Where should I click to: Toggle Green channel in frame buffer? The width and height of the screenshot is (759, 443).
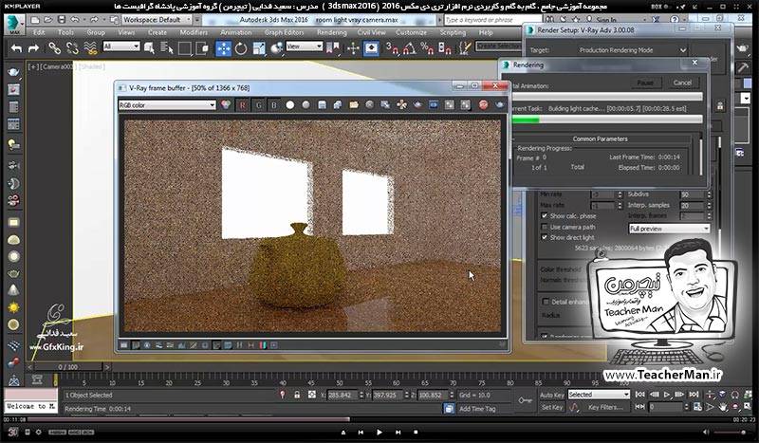click(x=258, y=104)
